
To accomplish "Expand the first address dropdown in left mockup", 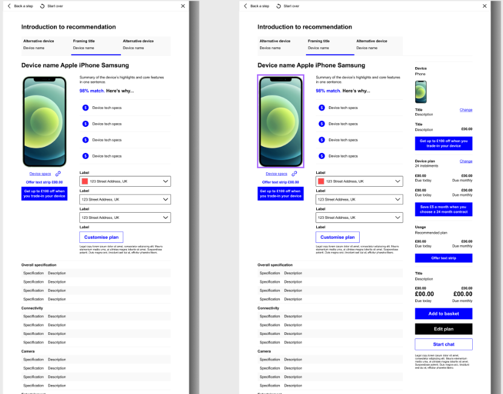I will [165, 181].
